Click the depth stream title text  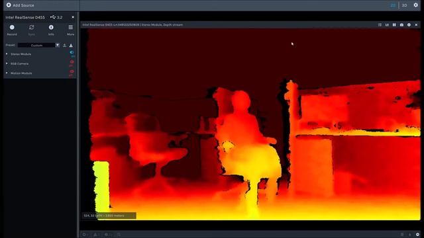coord(132,24)
